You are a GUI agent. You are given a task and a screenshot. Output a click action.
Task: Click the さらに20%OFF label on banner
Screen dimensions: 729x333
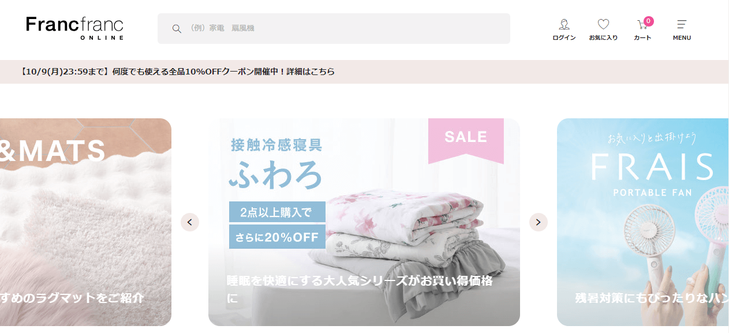[x=277, y=237]
